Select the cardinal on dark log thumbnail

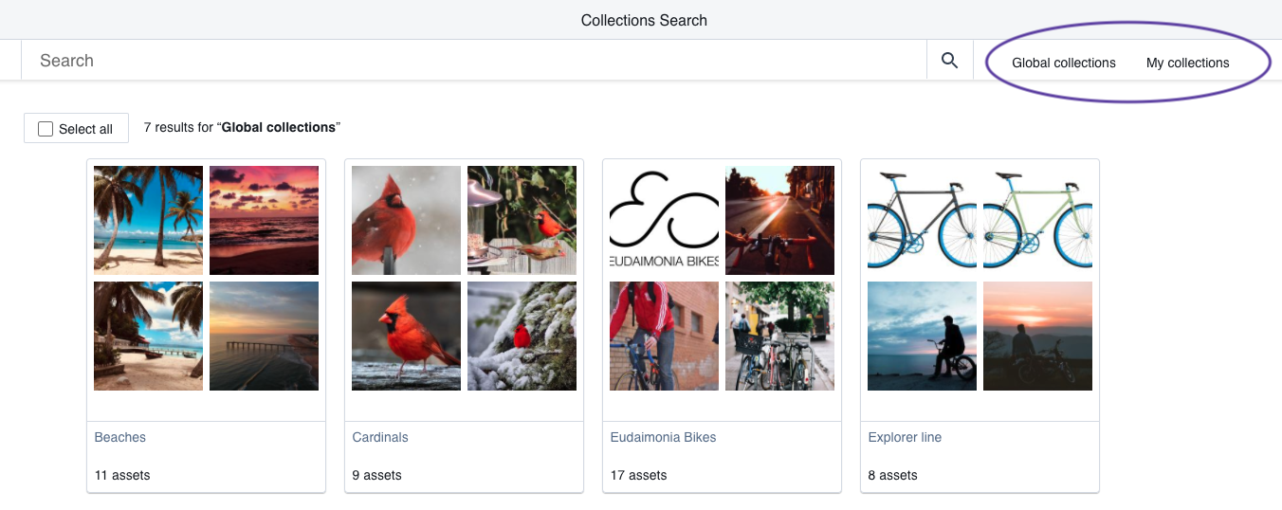pos(406,337)
